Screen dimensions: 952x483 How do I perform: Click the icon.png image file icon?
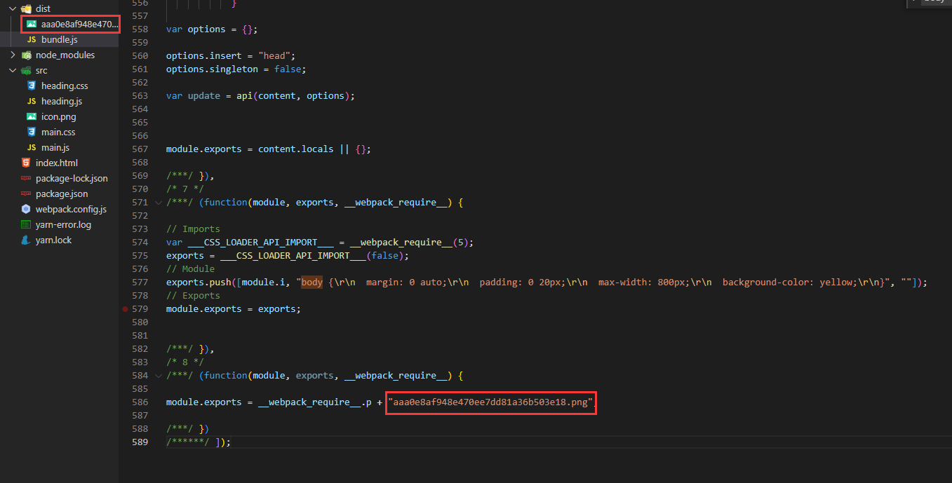(32, 116)
